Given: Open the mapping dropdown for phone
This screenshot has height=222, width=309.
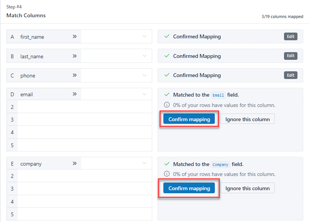Looking at the screenshot, I should tap(116, 76).
